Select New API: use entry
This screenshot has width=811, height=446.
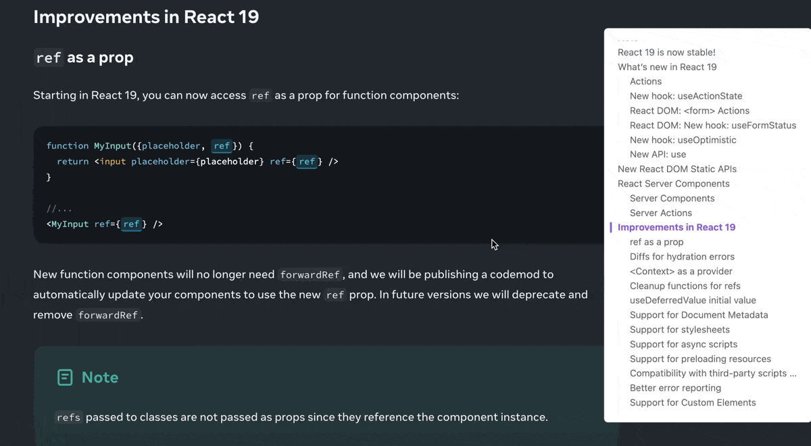pyautogui.click(x=658, y=154)
